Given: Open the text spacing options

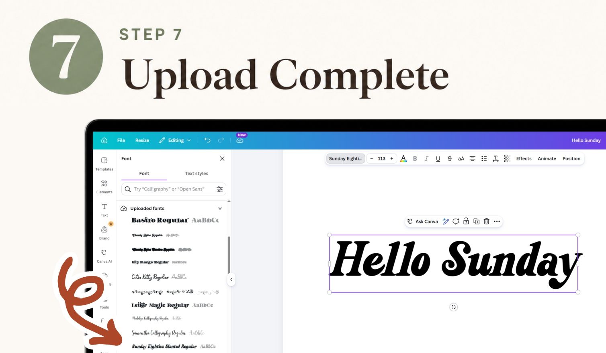Looking at the screenshot, I should [x=495, y=158].
